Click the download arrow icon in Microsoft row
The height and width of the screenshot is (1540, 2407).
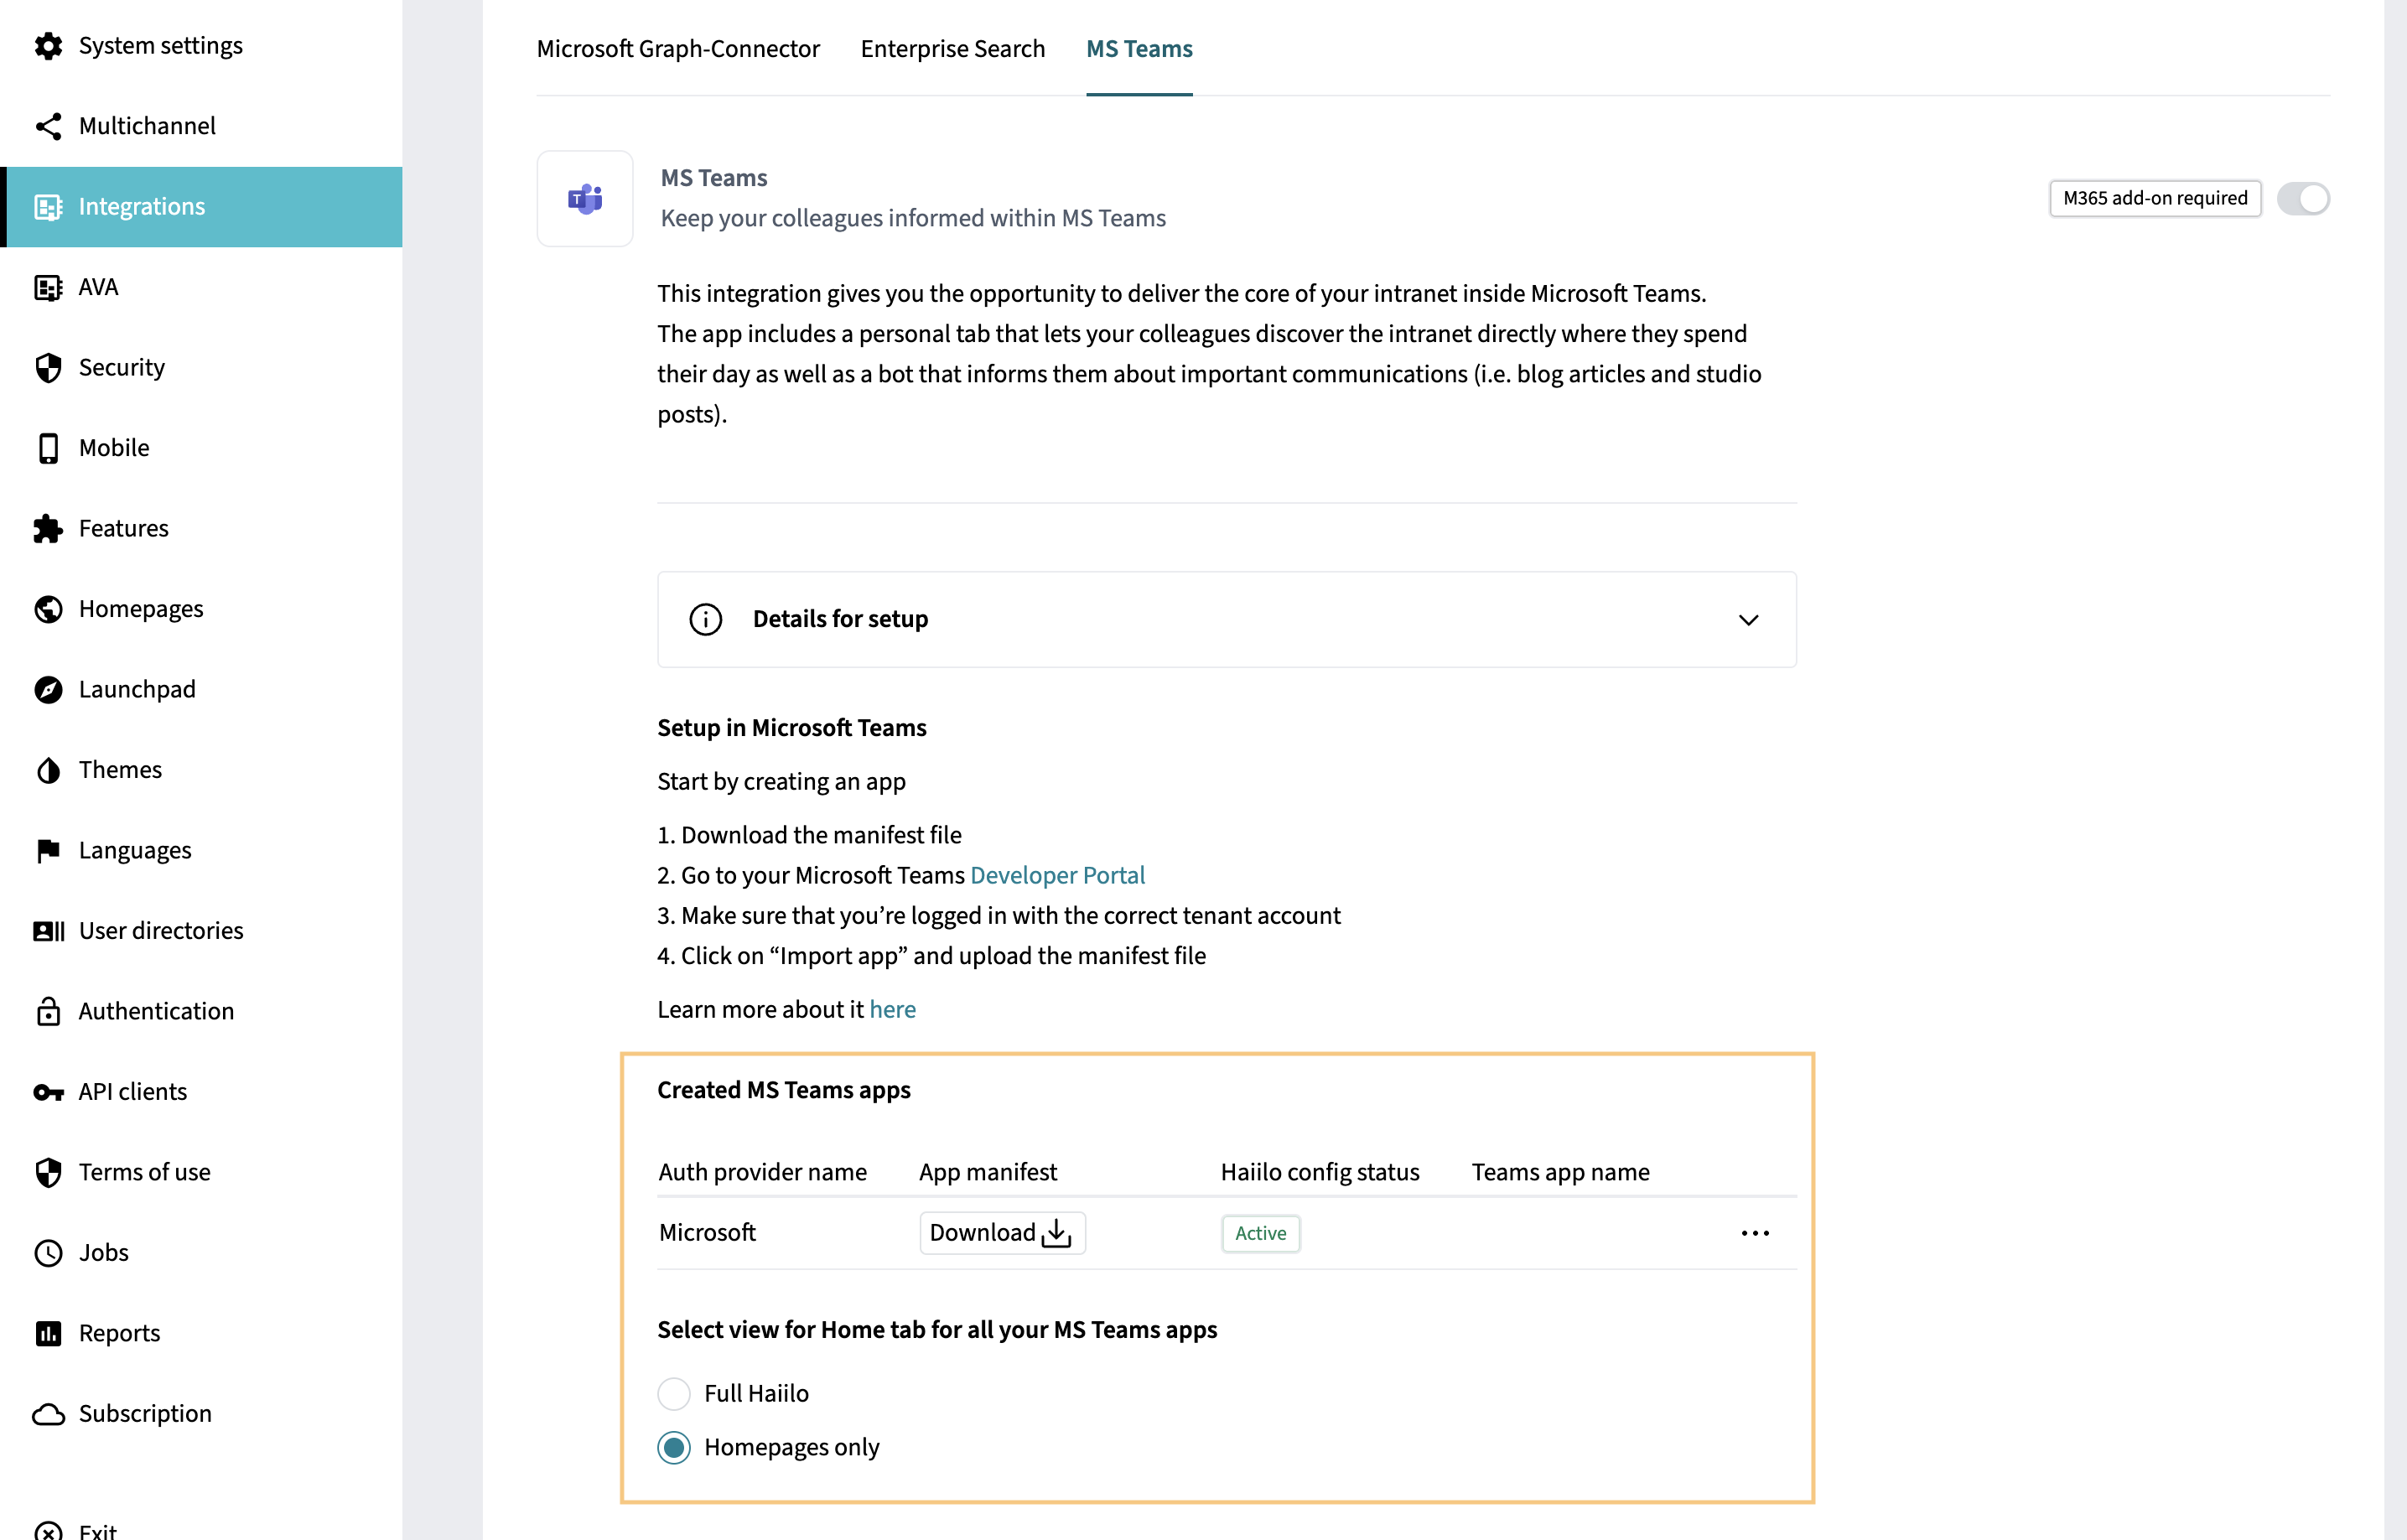[x=1056, y=1233]
